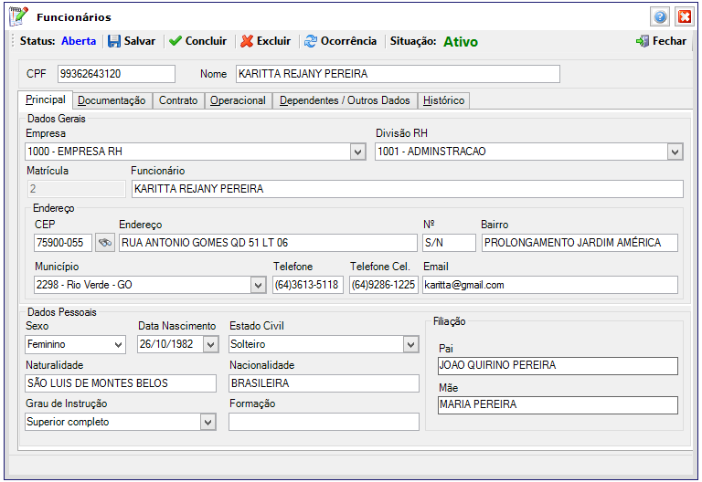This screenshot has height=482, width=702.
Task: Open the Dependentes / Outros Dados tab
Action: click(x=345, y=100)
